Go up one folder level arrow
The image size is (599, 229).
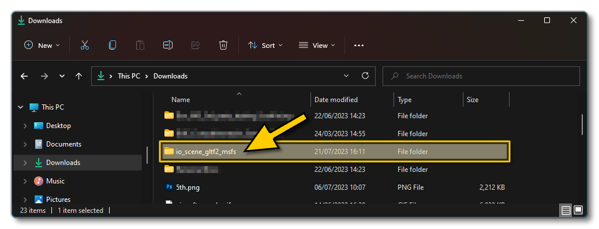click(x=78, y=76)
